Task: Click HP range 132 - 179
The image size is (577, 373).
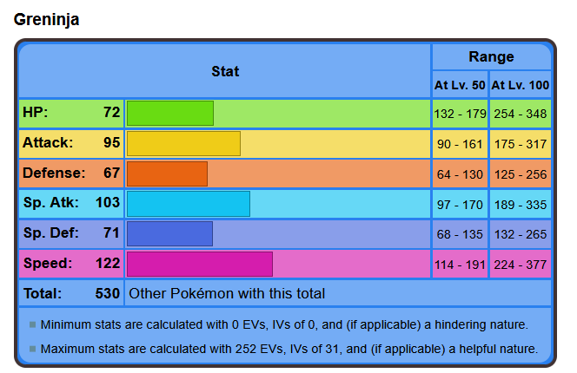Action: tap(460, 114)
